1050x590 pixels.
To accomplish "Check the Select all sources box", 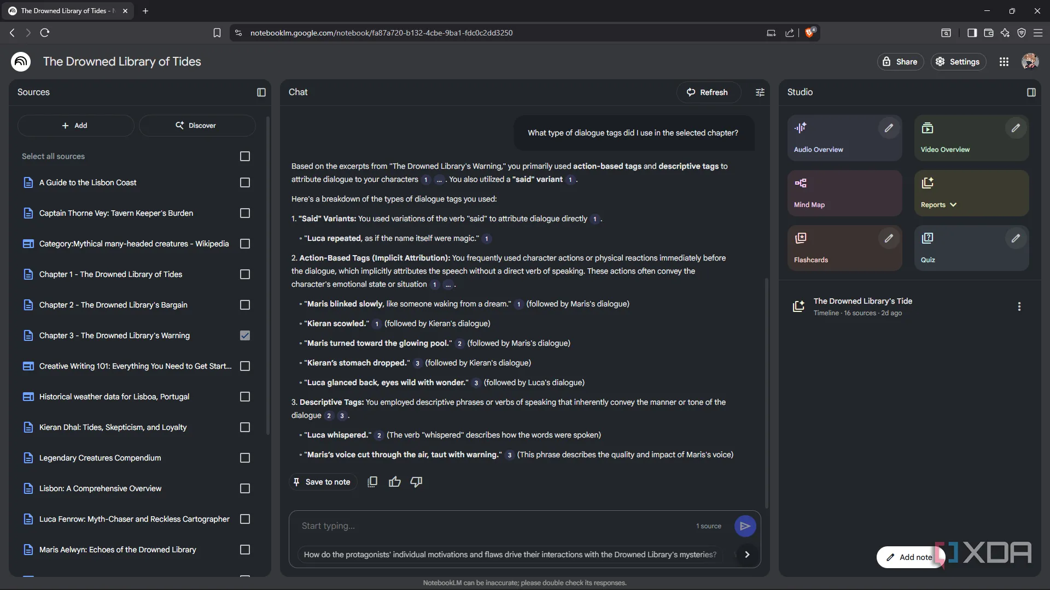I will click(x=245, y=156).
